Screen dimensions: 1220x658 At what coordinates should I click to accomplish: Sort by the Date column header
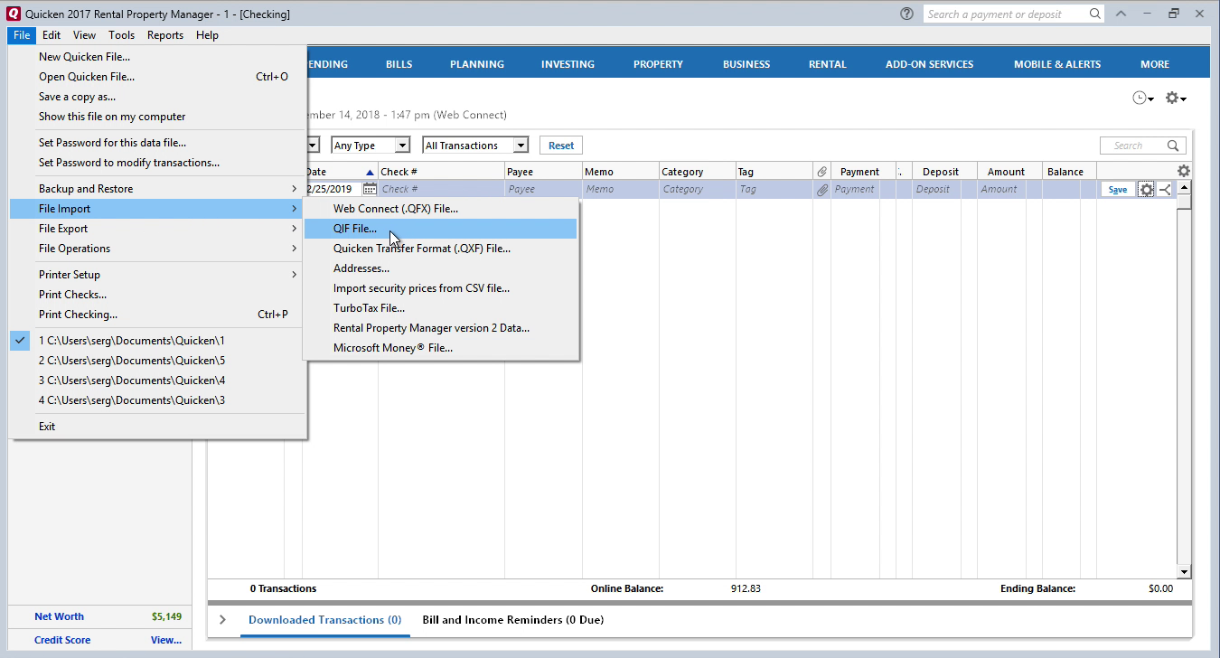(339, 172)
